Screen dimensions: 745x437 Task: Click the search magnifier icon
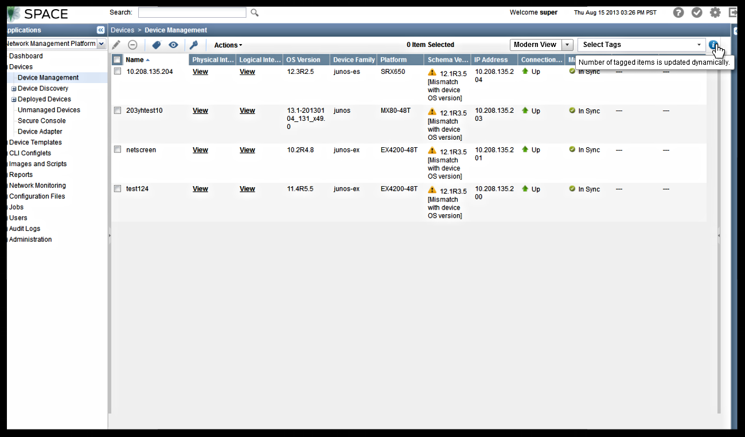tap(255, 13)
